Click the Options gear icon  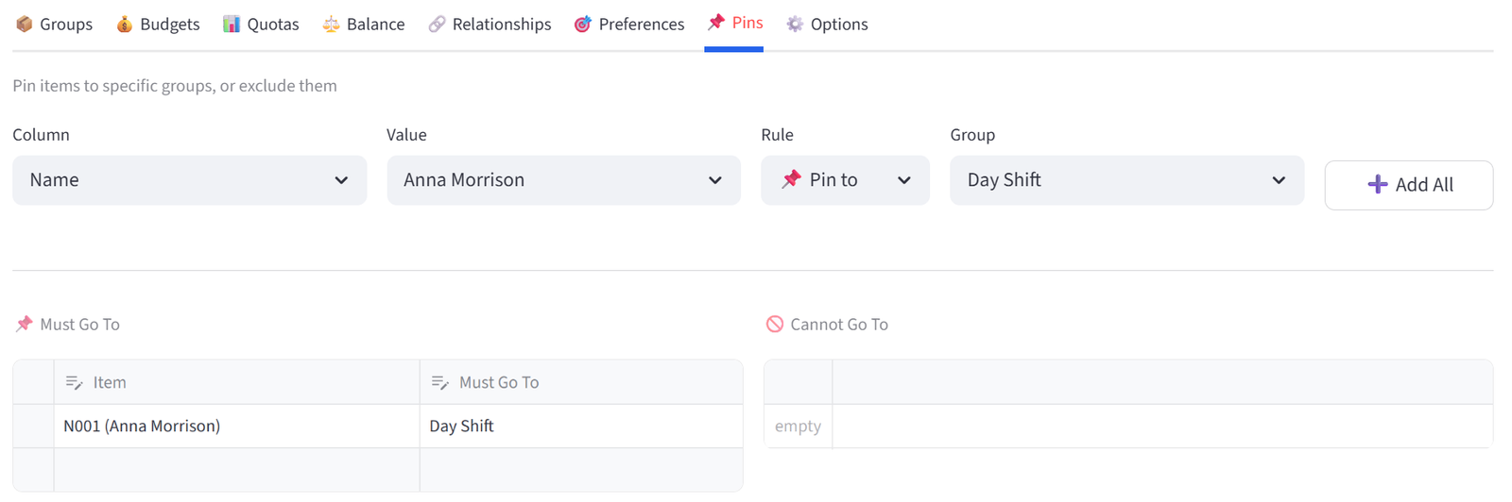(795, 24)
